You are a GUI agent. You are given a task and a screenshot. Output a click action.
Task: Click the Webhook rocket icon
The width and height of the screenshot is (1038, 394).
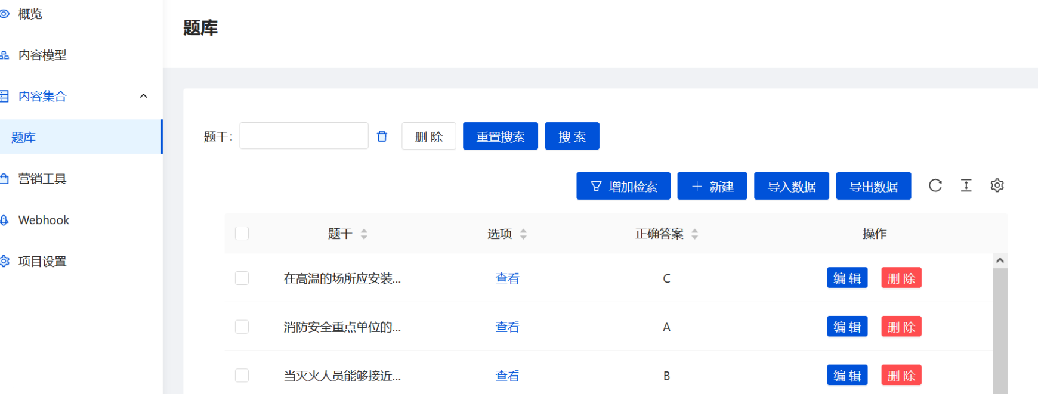pos(4,220)
